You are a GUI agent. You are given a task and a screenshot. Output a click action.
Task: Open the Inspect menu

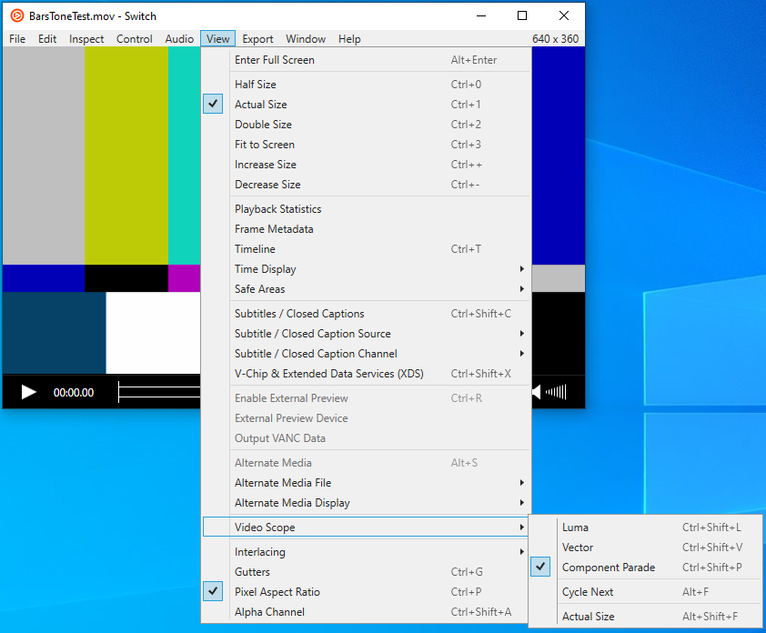tap(86, 39)
